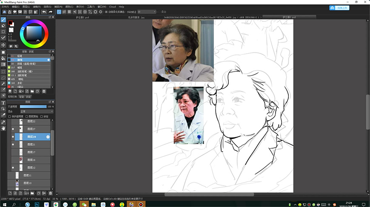Switch to the 无水印版本.jpg tab

tap(136, 17)
